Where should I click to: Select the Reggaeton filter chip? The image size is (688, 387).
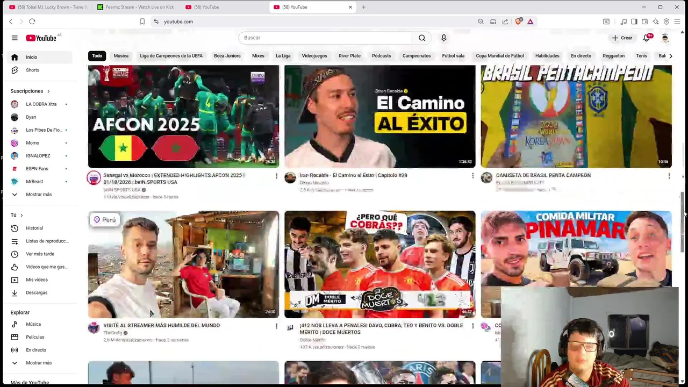[x=613, y=56]
